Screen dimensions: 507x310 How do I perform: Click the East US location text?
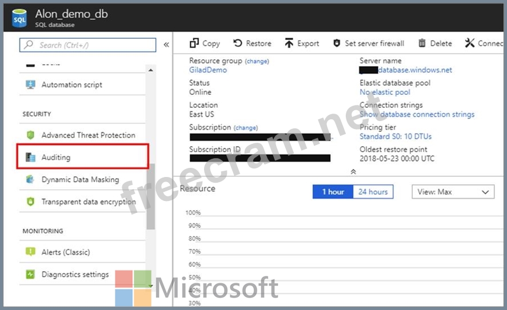(201, 114)
